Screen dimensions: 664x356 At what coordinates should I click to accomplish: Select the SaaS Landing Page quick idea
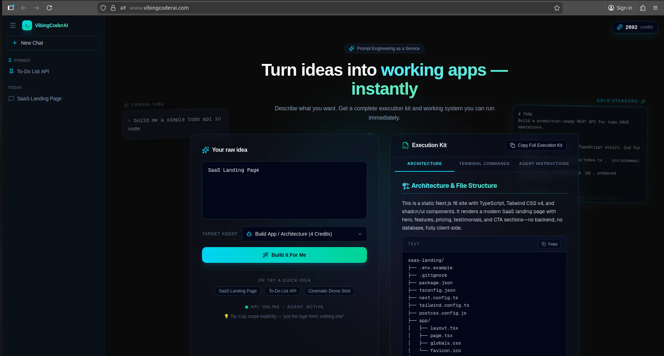coord(238,291)
